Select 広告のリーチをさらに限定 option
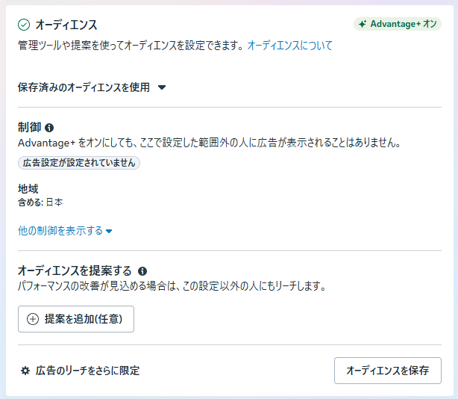458x399 pixels. 87,371
